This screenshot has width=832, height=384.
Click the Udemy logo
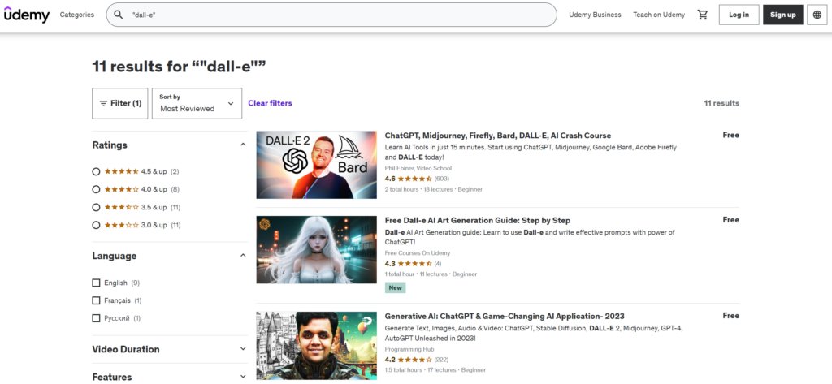point(27,15)
